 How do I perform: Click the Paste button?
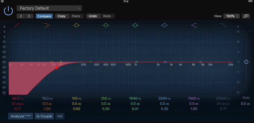point(76,16)
